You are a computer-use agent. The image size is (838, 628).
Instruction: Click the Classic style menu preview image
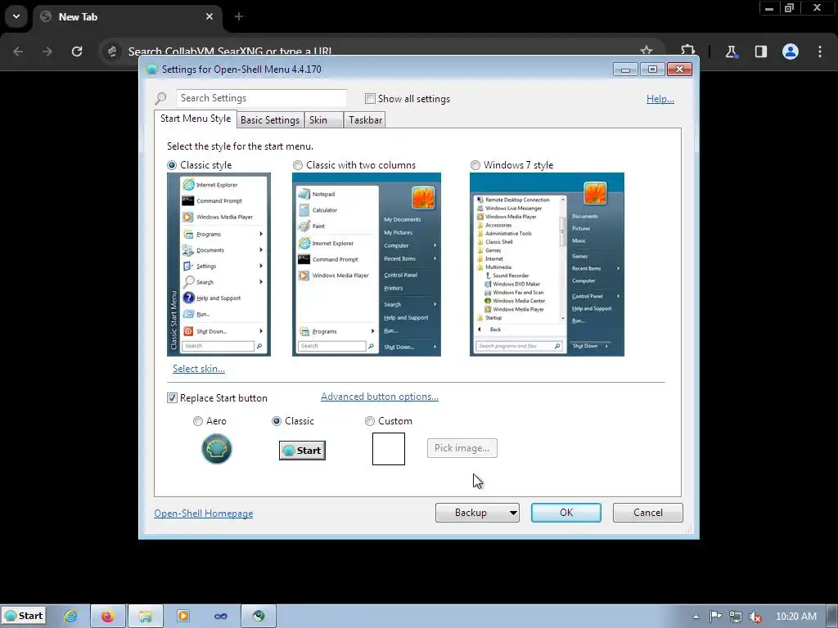click(219, 264)
